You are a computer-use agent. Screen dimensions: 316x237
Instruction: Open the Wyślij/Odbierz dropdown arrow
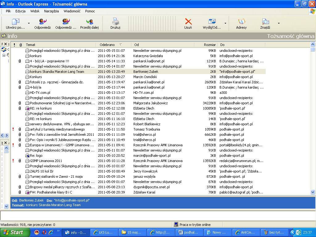[225, 23]
